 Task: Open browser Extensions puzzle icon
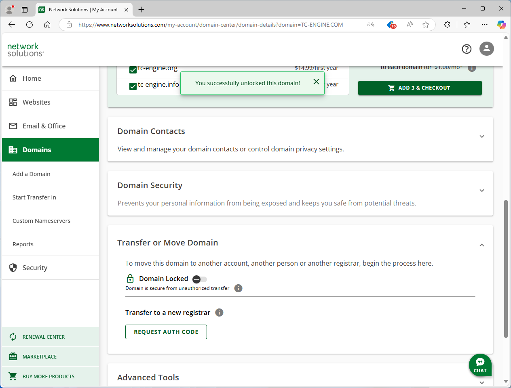pos(447,25)
